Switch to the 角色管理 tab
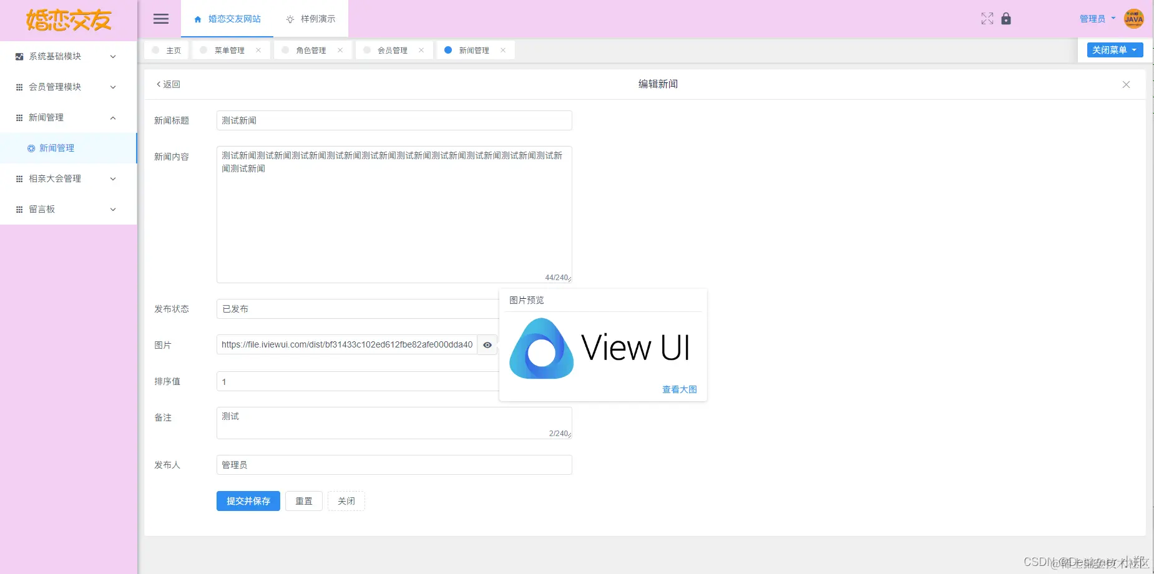Viewport: 1154px width, 574px height. [310, 50]
